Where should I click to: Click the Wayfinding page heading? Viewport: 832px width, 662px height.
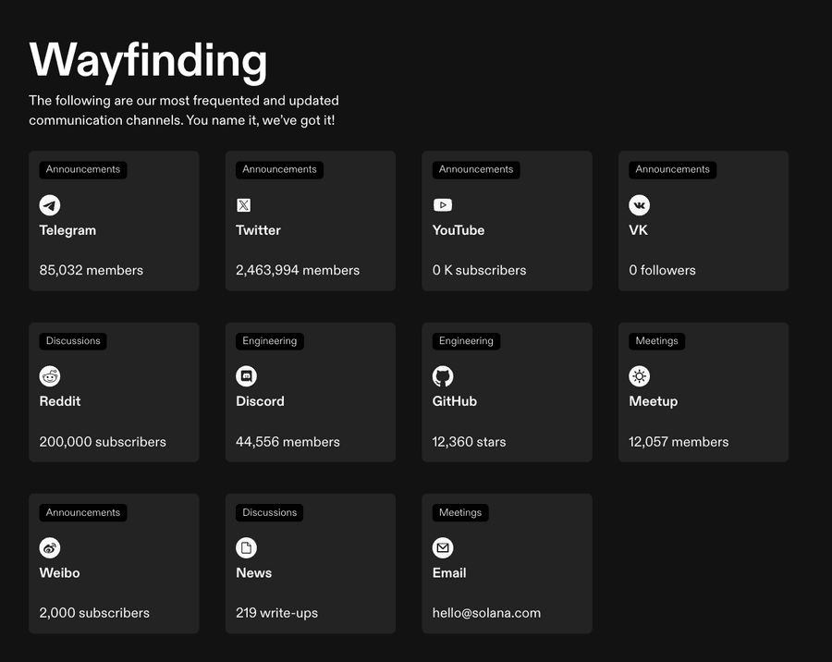(x=148, y=61)
